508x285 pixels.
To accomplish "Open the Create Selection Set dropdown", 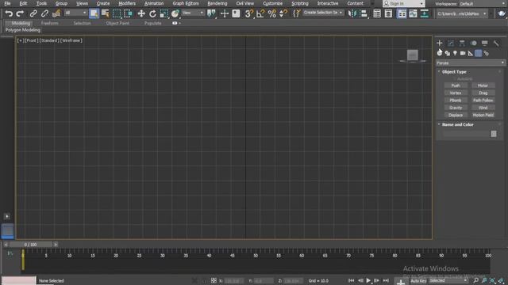I will coord(323,13).
